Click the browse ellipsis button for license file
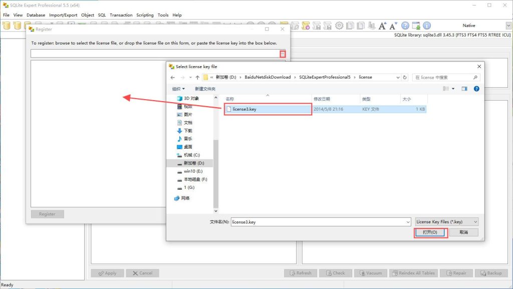 tap(283, 54)
